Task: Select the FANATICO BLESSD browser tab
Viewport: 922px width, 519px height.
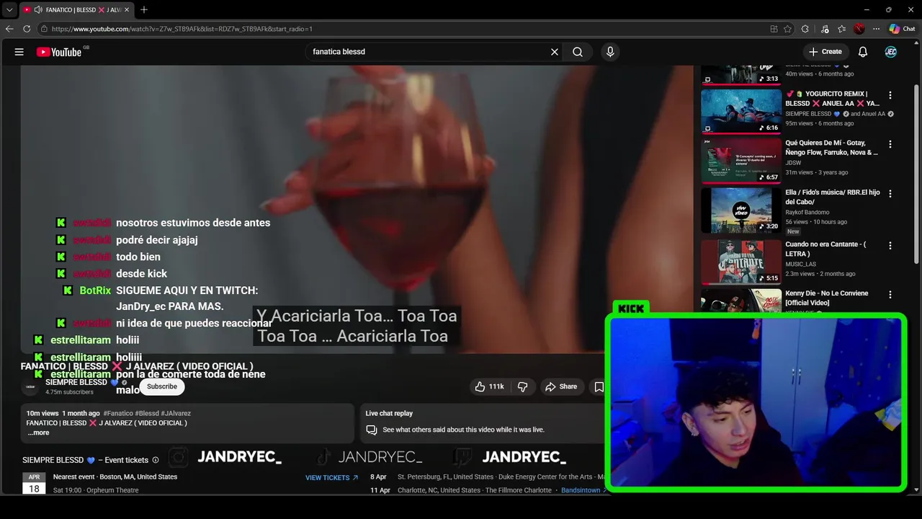Action: tap(76, 10)
